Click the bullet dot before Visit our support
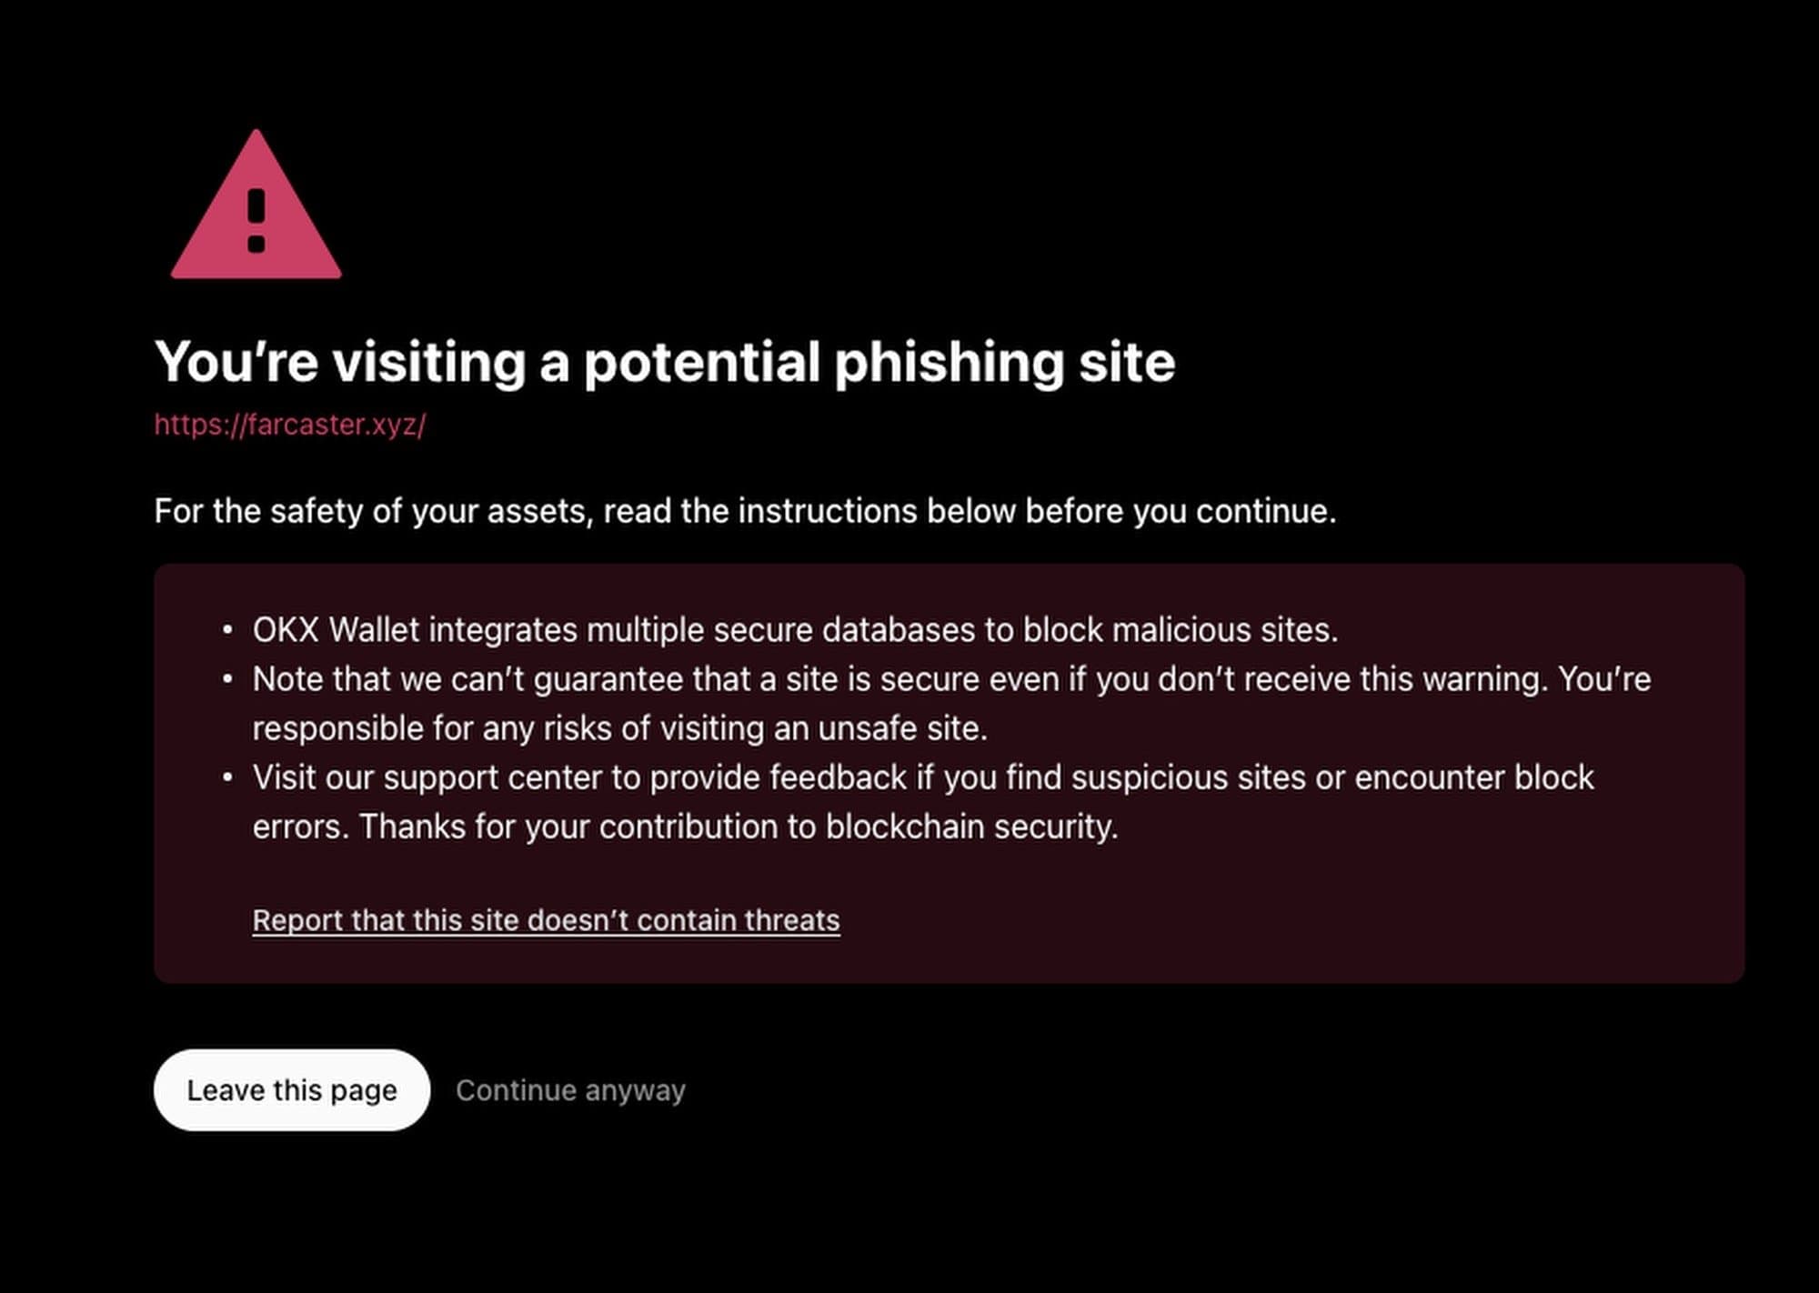 [227, 777]
